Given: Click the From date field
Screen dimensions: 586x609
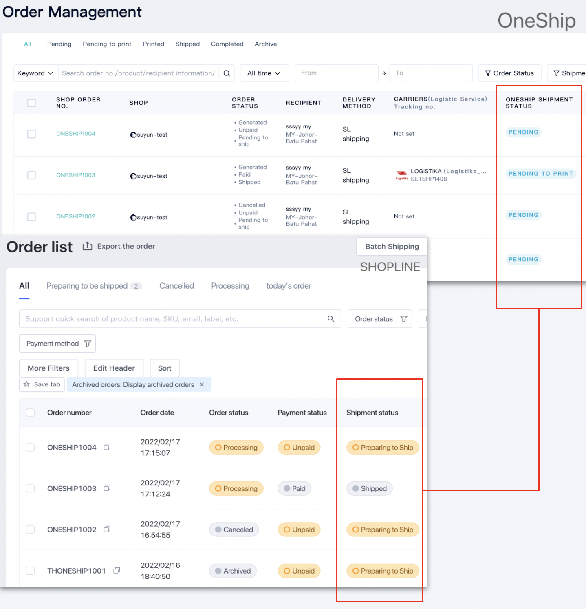Looking at the screenshot, I should pos(337,73).
